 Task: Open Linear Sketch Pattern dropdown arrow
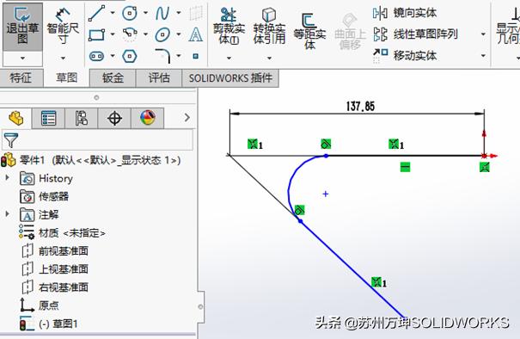(x=483, y=34)
